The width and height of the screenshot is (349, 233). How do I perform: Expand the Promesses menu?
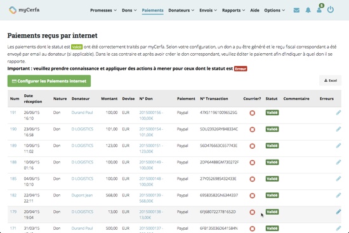pos(103,10)
